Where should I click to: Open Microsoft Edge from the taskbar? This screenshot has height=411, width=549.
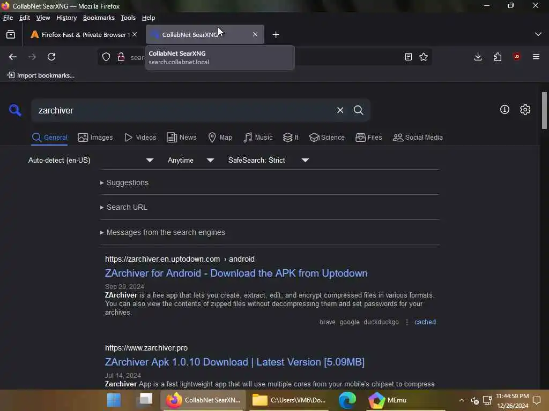pyautogui.click(x=347, y=400)
